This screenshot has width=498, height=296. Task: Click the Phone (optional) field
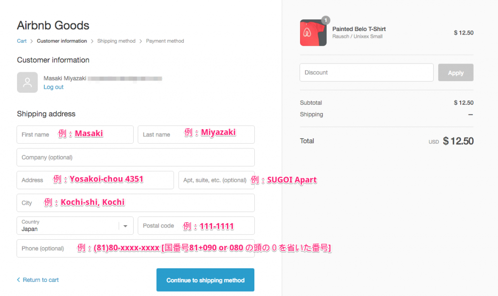pos(136,248)
